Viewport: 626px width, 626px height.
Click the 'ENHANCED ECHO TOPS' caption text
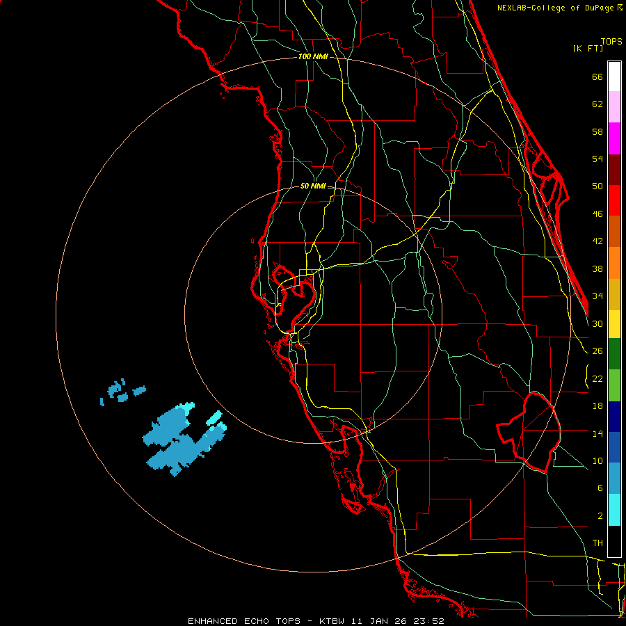pyautogui.click(x=244, y=621)
